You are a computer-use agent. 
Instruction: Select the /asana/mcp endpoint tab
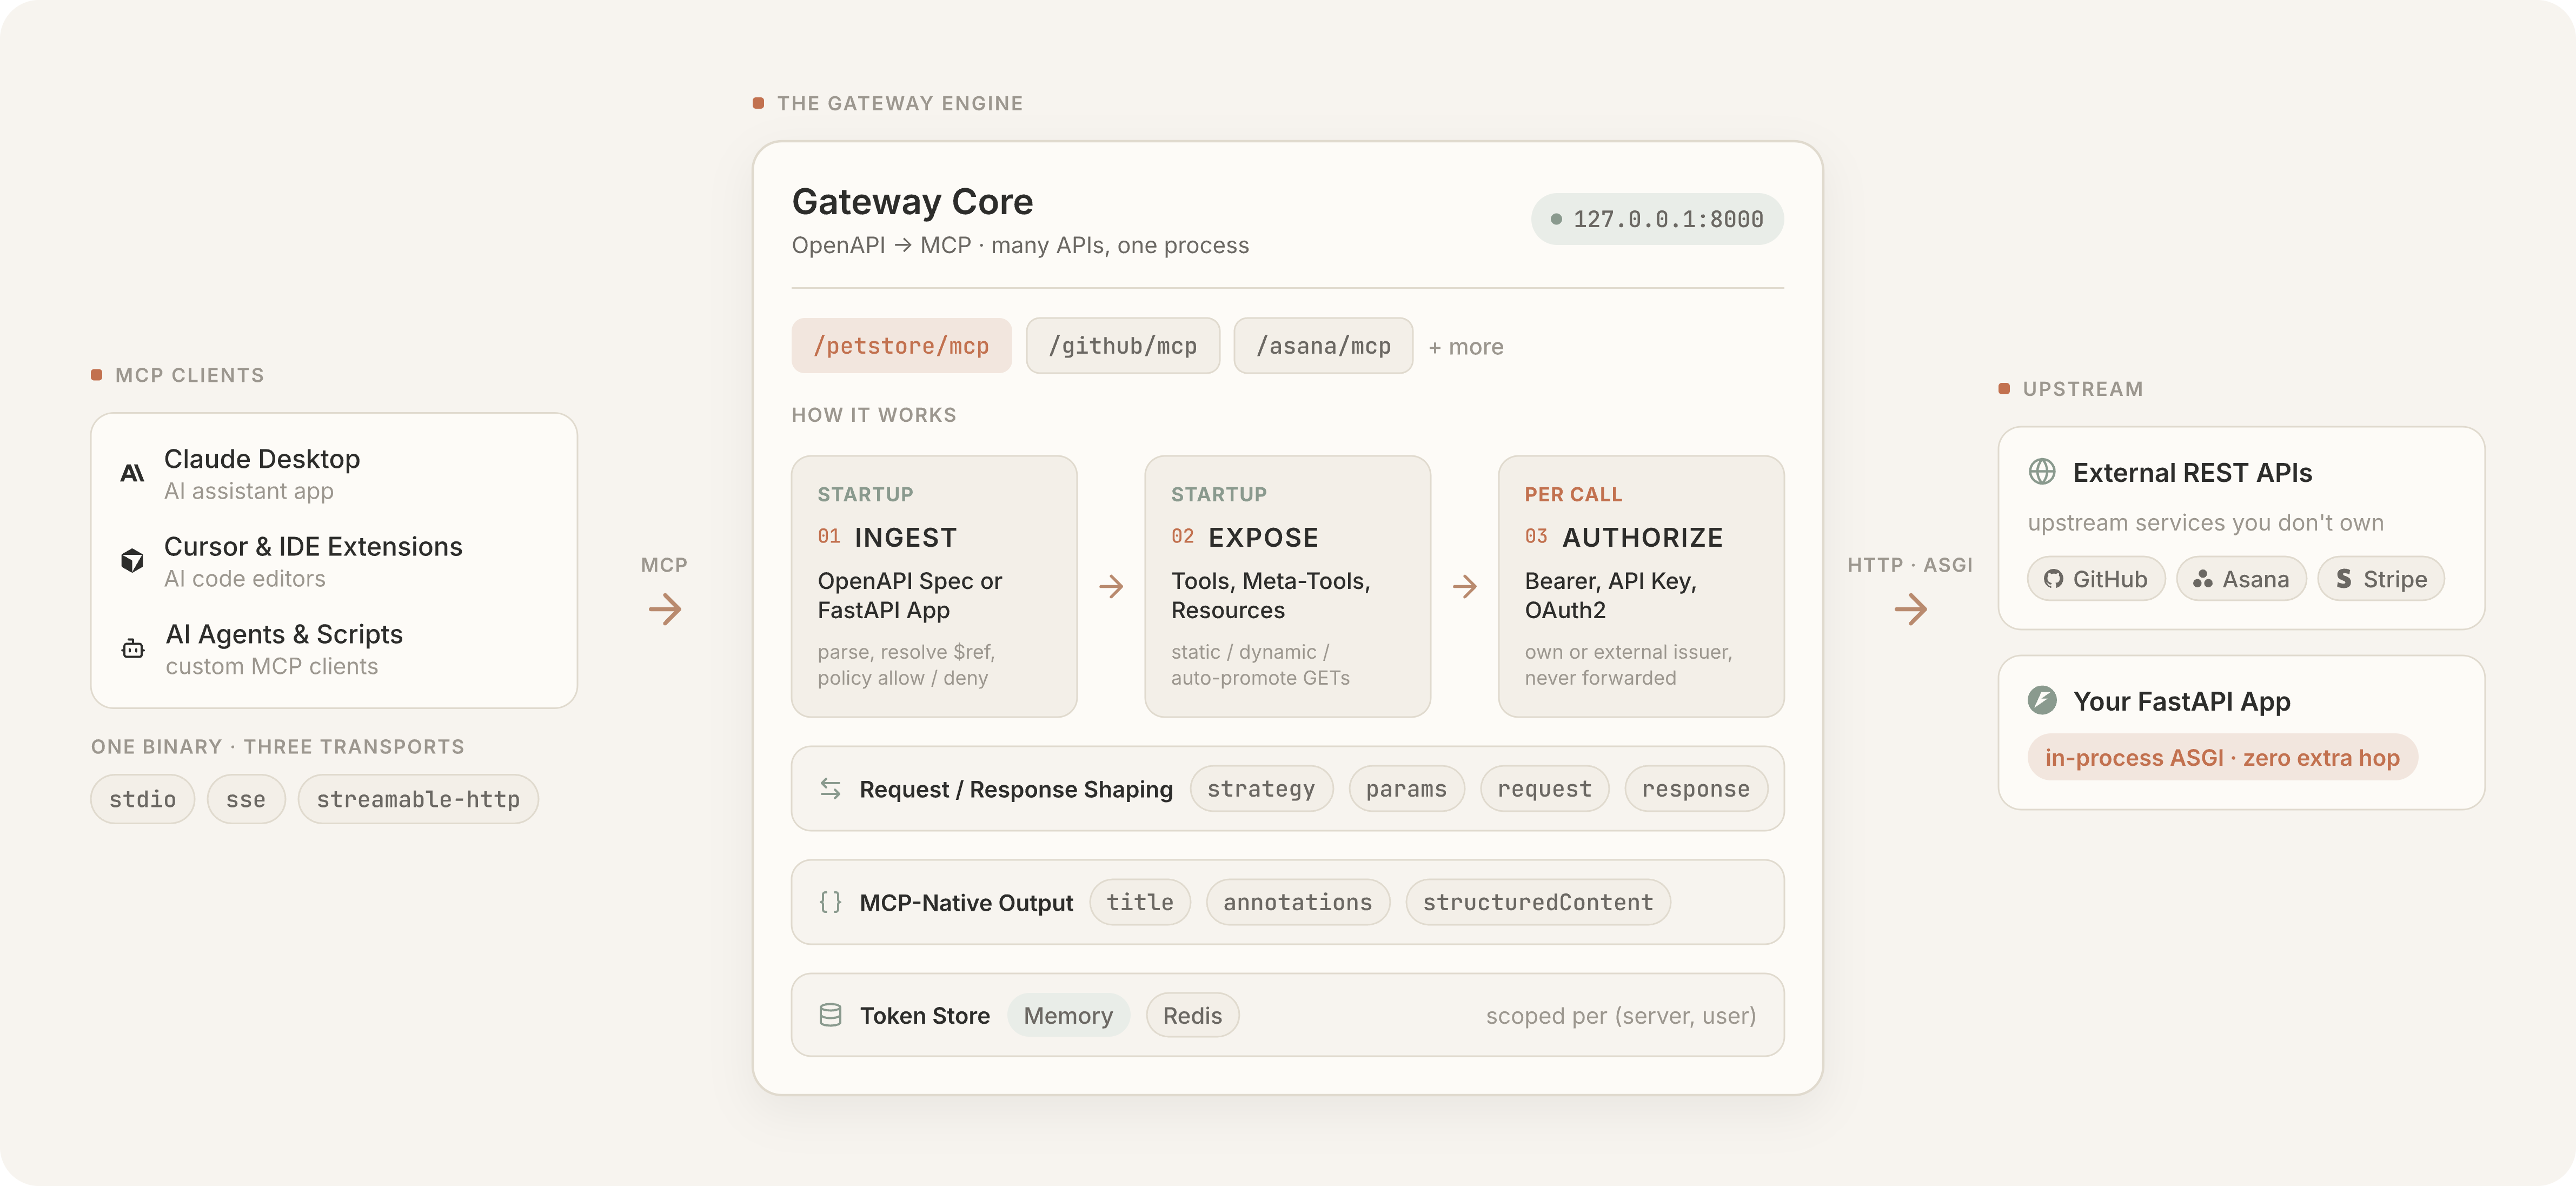[x=1323, y=346]
